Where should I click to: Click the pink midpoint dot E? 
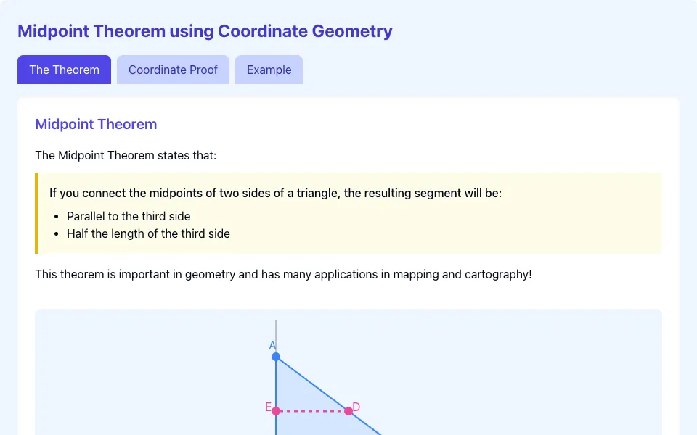(276, 411)
